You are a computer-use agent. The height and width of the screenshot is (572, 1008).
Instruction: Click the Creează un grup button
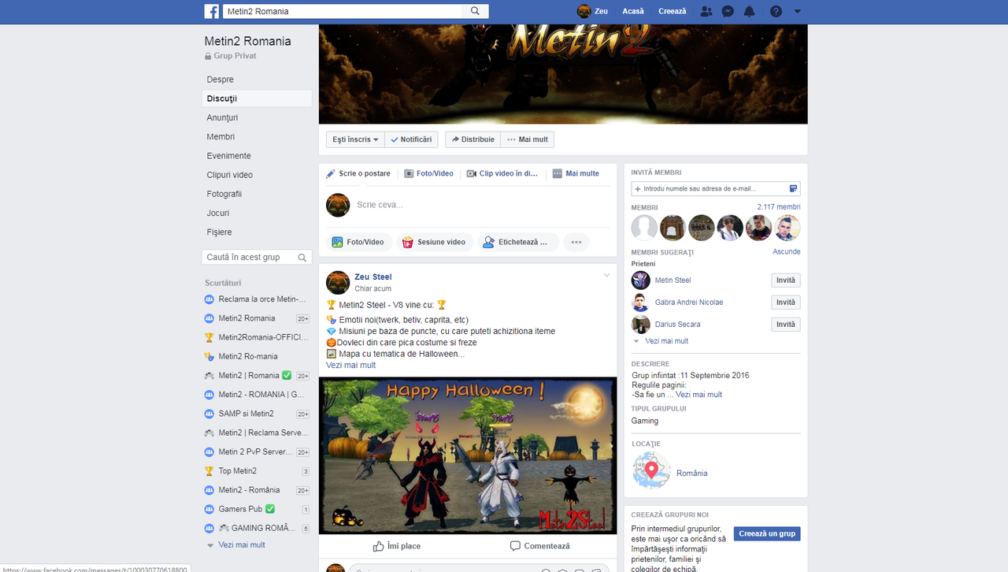766,533
